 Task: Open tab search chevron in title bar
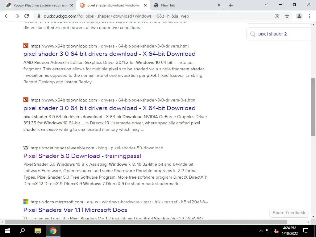(266, 4)
